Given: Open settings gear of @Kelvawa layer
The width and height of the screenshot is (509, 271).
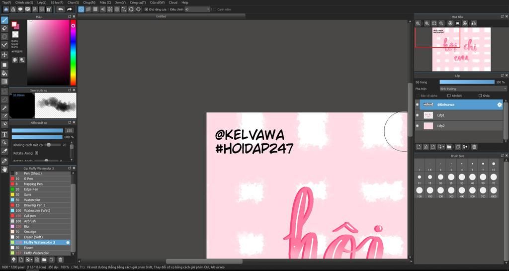Looking at the screenshot, I should (x=500, y=105).
